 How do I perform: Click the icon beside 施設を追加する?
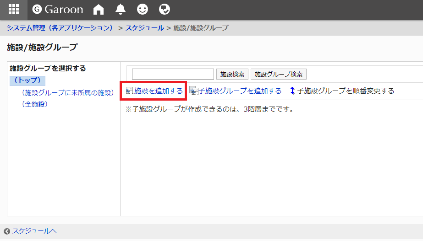point(129,91)
